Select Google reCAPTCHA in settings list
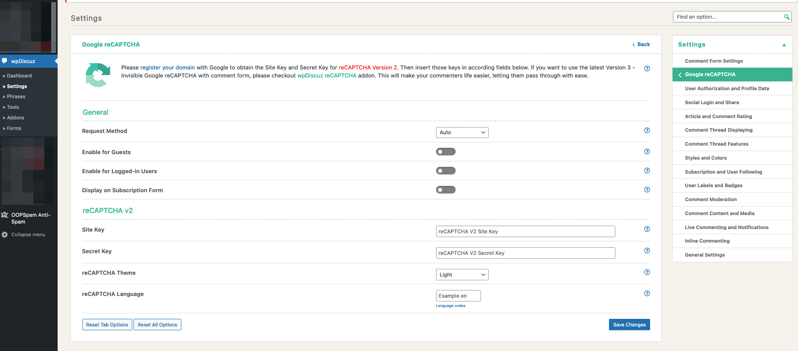The image size is (798, 351). (732, 75)
